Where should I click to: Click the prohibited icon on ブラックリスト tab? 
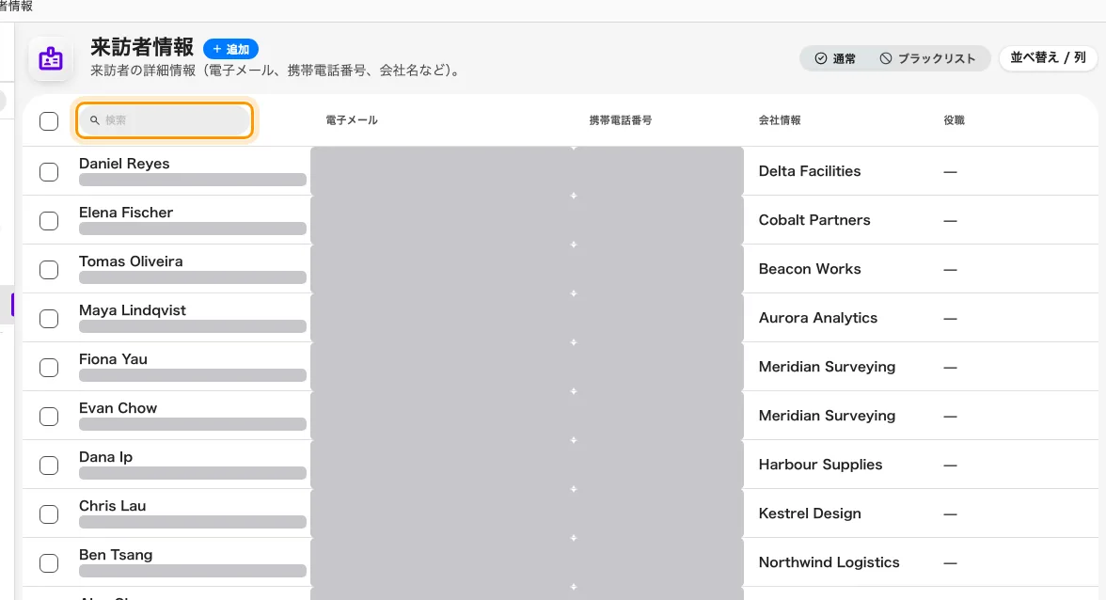[886, 58]
